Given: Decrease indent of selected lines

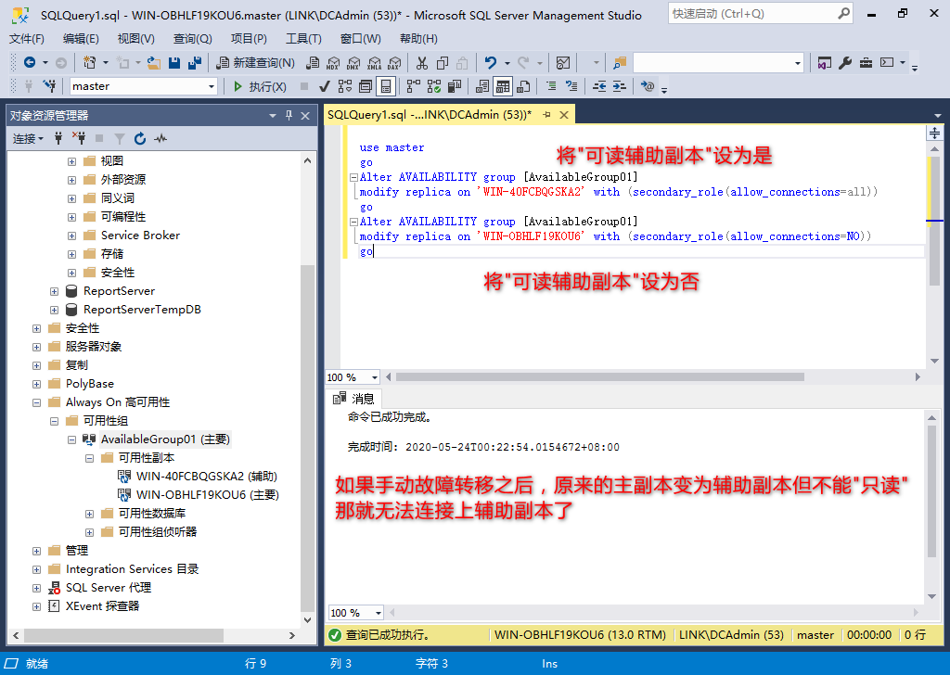Looking at the screenshot, I should [599, 86].
